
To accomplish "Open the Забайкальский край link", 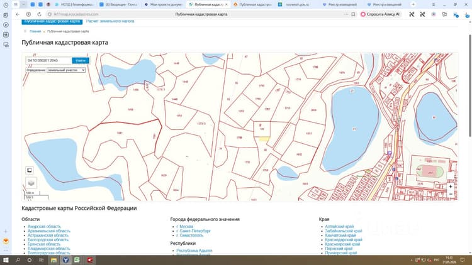I will [x=344, y=230].
